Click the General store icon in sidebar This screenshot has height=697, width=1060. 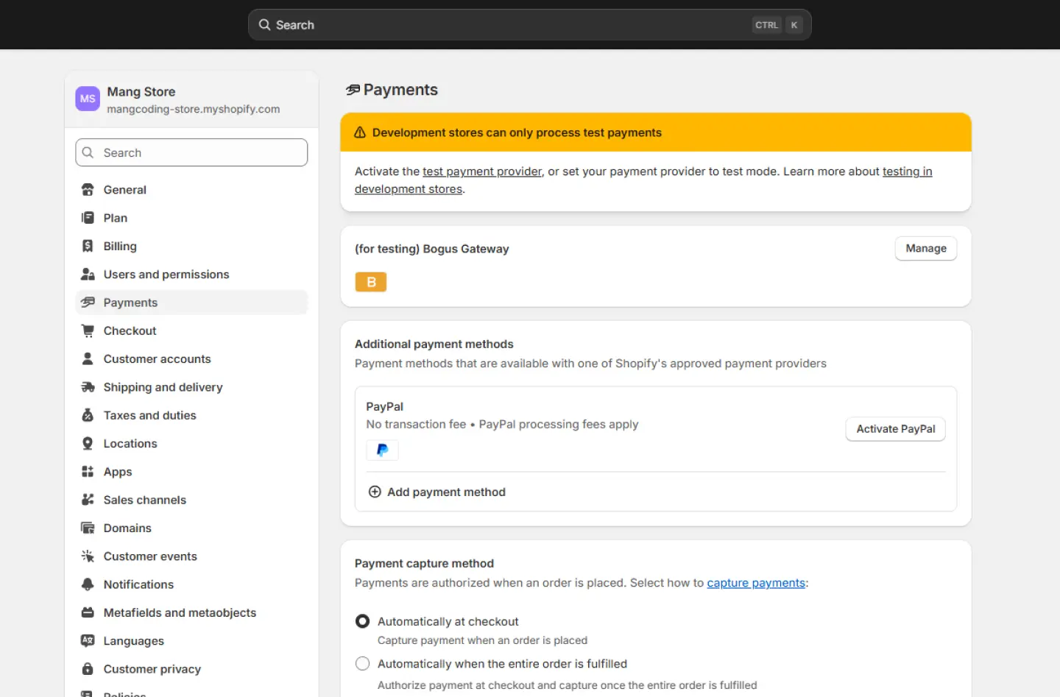point(88,190)
